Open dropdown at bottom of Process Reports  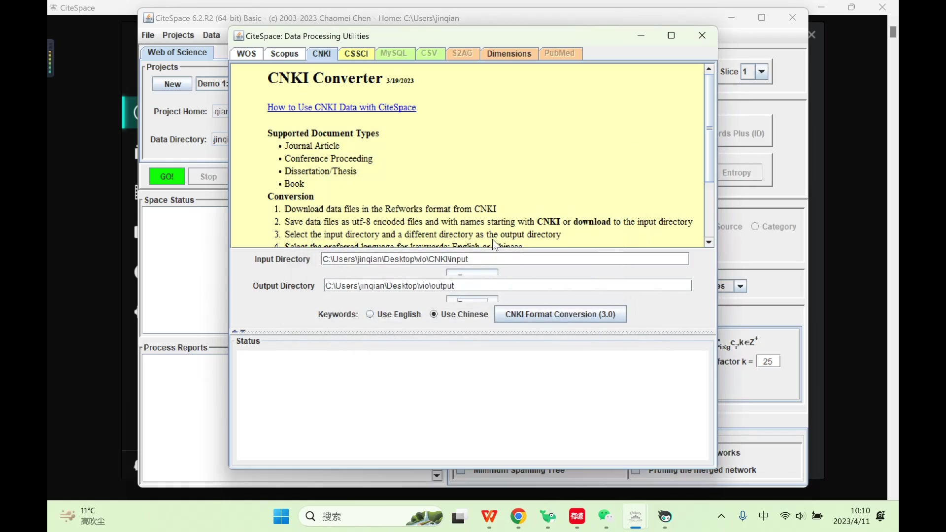[x=436, y=475]
